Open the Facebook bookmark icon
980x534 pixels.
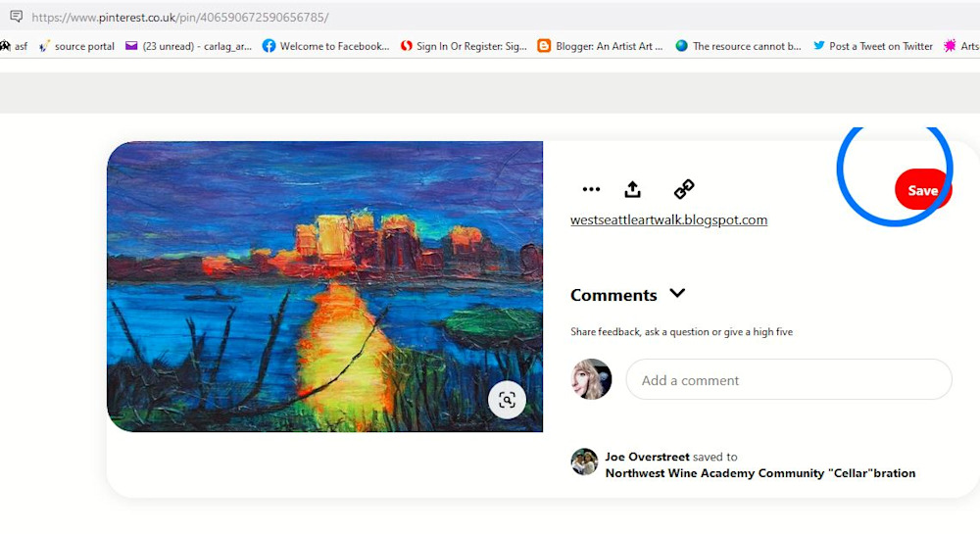coord(269,46)
